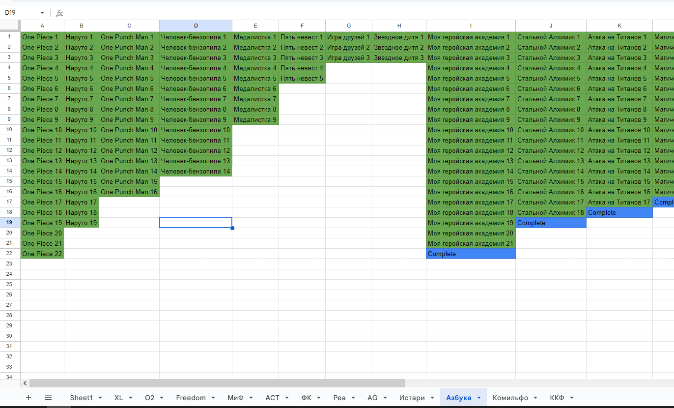Select cell 'Атака на Титанов 9'
The width and height of the screenshot is (674, 408).
pos(619,119)
